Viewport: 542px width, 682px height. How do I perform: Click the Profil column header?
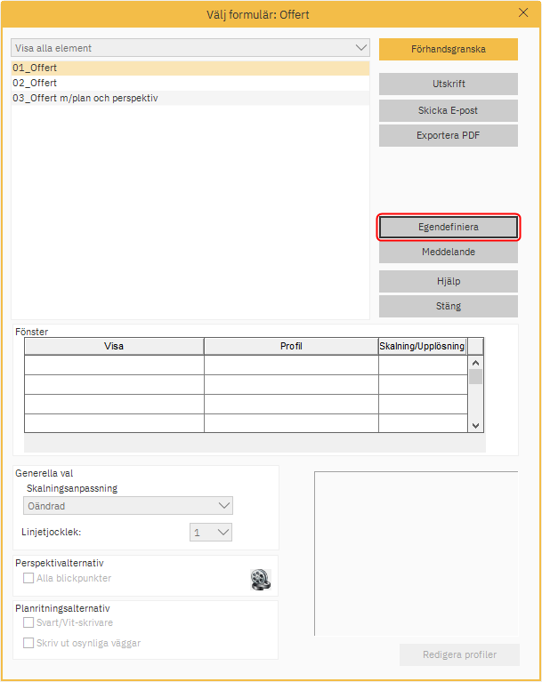tap(291, 346)
